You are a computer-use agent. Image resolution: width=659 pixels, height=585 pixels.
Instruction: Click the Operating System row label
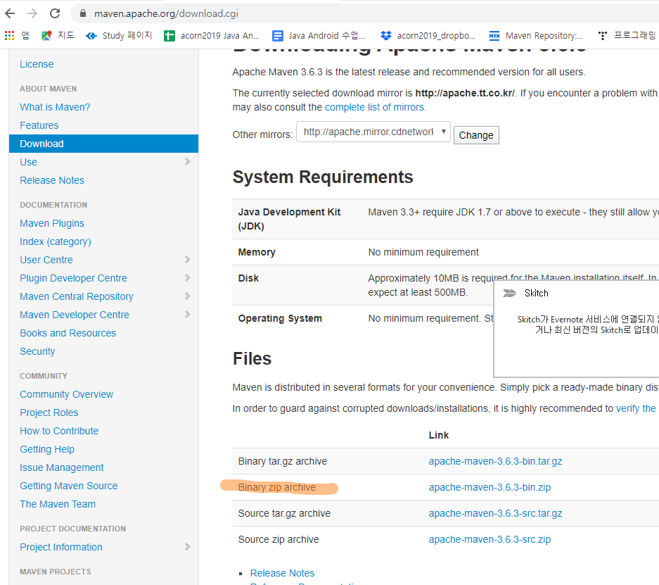[x=280, y=318]
